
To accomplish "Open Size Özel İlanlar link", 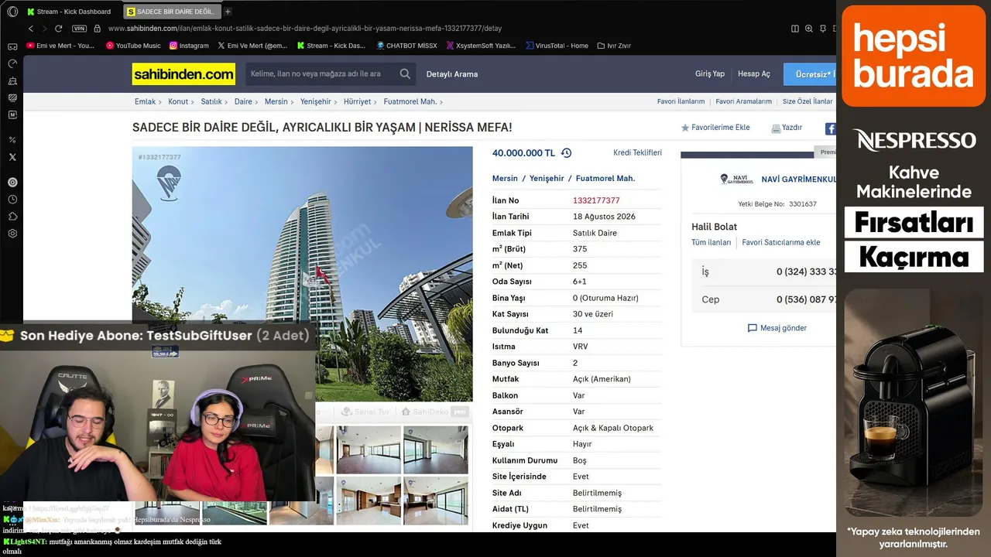I will [808, 101].
